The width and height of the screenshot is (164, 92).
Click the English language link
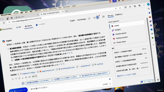pyautogui.click(x=73, y=21)
